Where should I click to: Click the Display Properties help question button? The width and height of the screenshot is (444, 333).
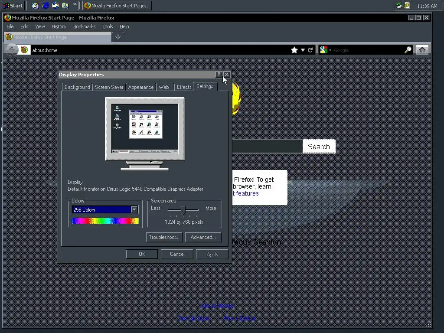219,75
